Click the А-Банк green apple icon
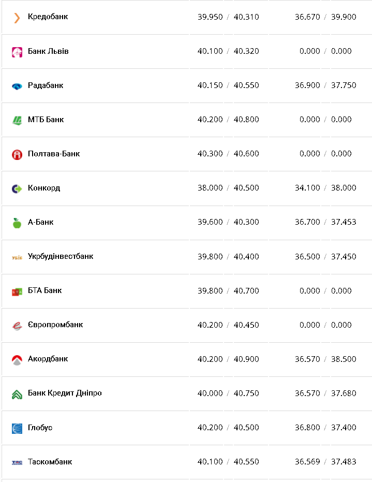The image size is (372, 482). pyautogui.click(x=17, y=223)
